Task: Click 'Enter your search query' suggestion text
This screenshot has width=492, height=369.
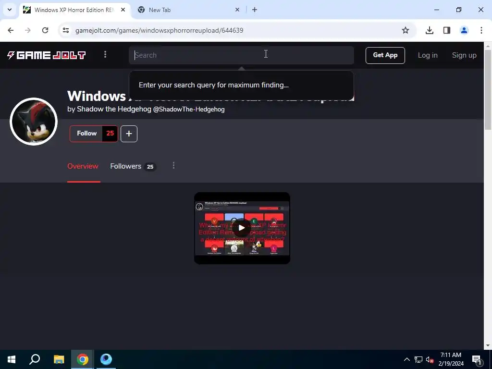Action: (213, 85)
